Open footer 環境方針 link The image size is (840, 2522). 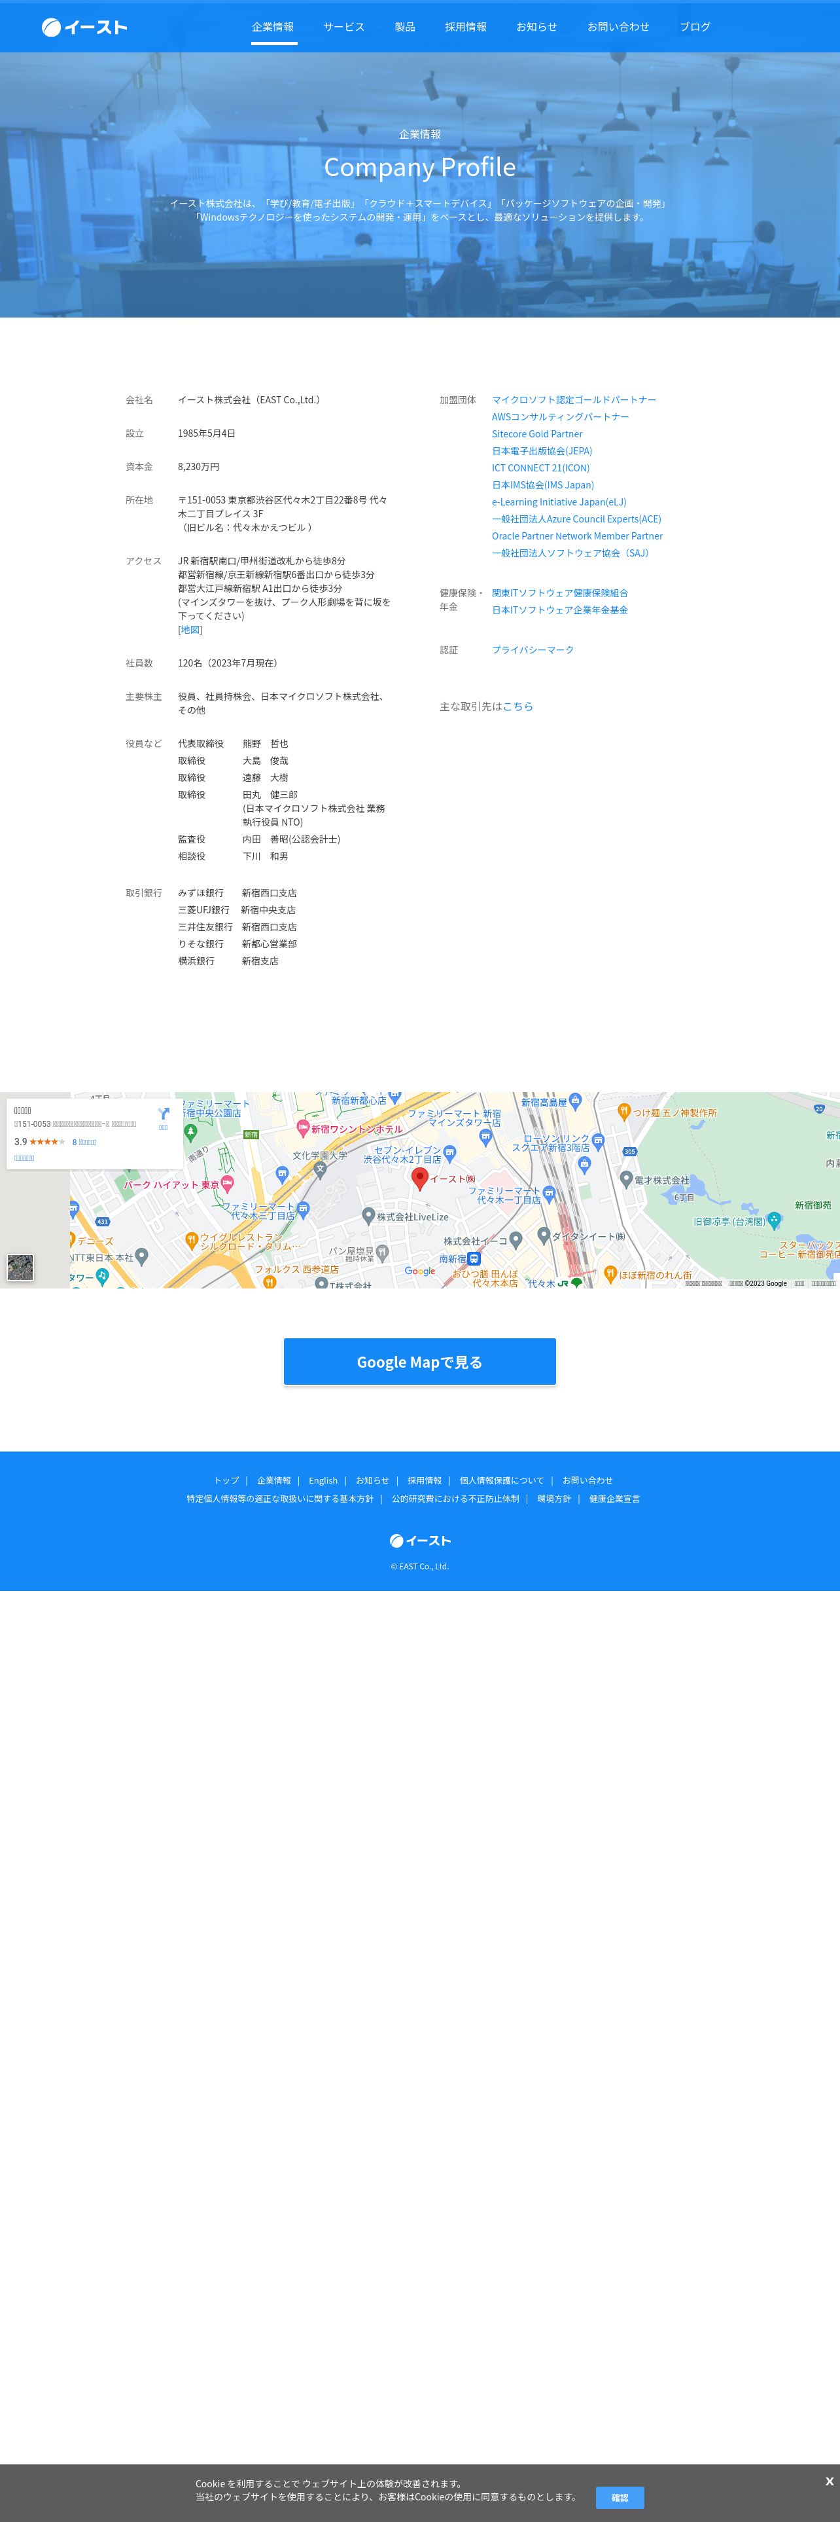[x=555, y=1499]
